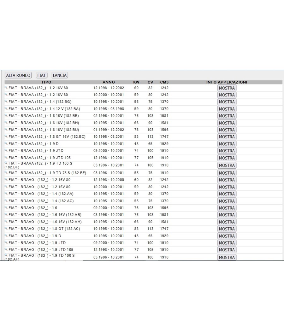284x331 pixels.
Task: Click magnifier icon beside BRAVO I 1.4 (182.AA)
Action: [6, 193]
